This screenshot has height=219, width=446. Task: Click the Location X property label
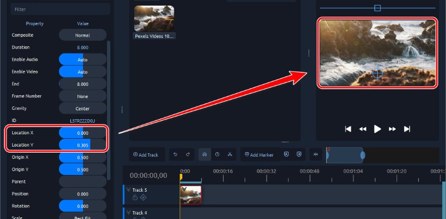pyautogui.click(x=22, y=133)
